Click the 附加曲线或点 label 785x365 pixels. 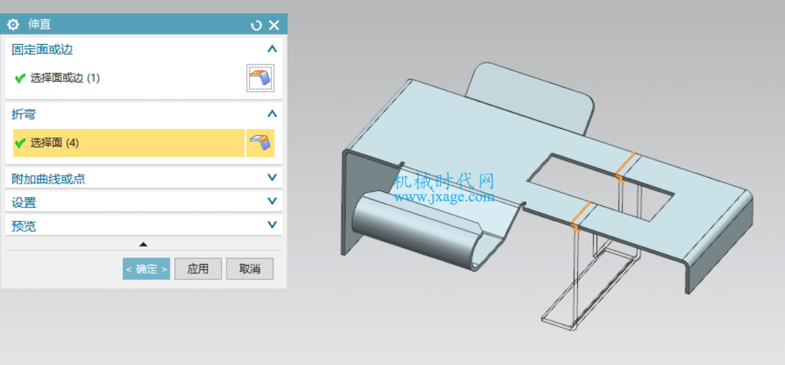click(x=48, y=179)
